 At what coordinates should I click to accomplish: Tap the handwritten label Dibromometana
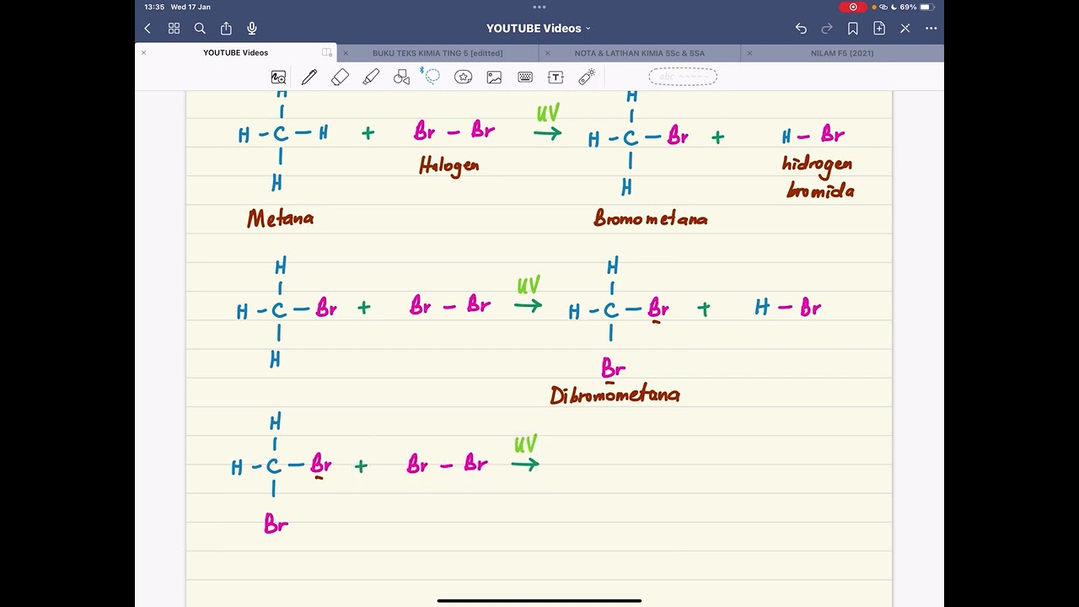pyautogui.click(x=615, y=395)
